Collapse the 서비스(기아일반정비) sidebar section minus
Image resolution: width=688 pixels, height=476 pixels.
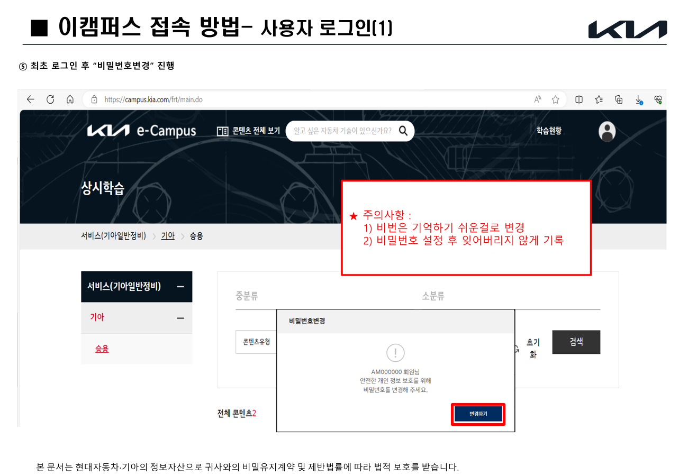point(180,287)
